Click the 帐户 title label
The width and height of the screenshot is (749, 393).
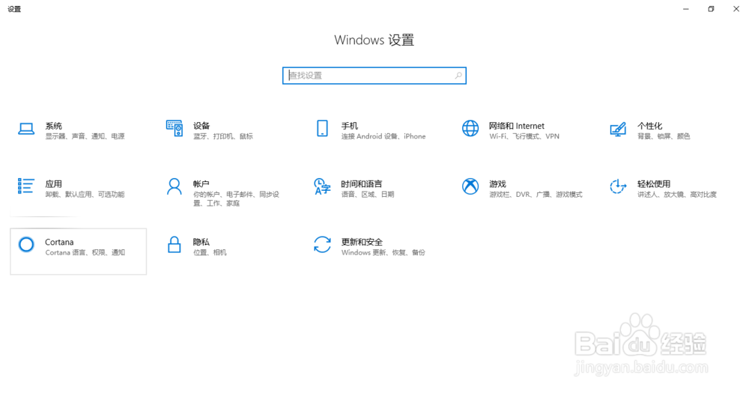tap(201, 184)
